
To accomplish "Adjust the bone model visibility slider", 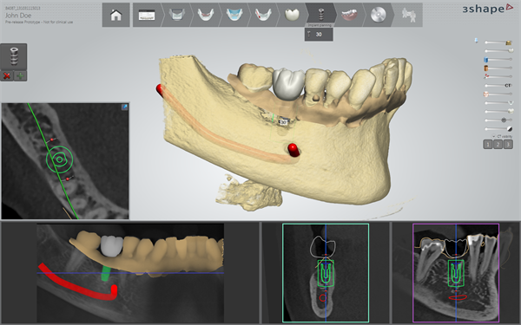I will [498, 42].
